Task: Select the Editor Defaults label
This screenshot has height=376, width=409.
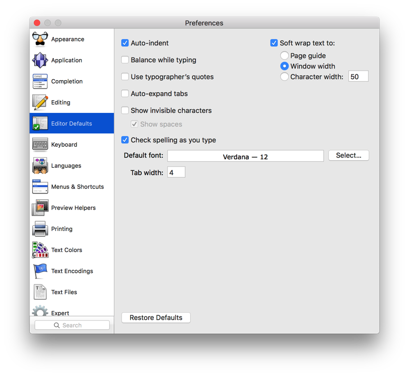Action: [x=72, y=123]
